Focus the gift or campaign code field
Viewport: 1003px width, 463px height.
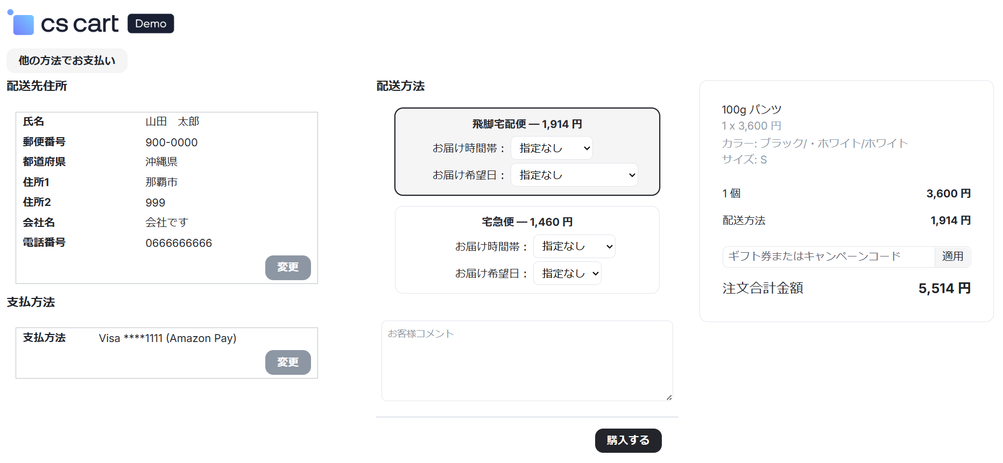click(x=829, y=257)
